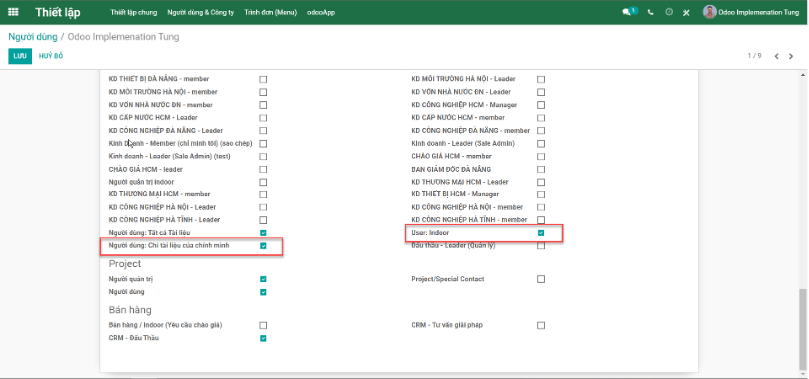This screenshot has width=809, height=379.
Task: Toggle BAN GIÁM ĐỐC ĐÀ NẴNG checkbox
Action: click(x=541, y=169)
